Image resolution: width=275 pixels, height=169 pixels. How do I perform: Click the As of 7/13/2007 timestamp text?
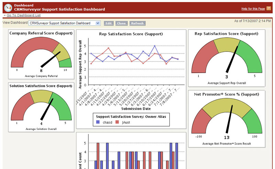click(x=252, y=21)
